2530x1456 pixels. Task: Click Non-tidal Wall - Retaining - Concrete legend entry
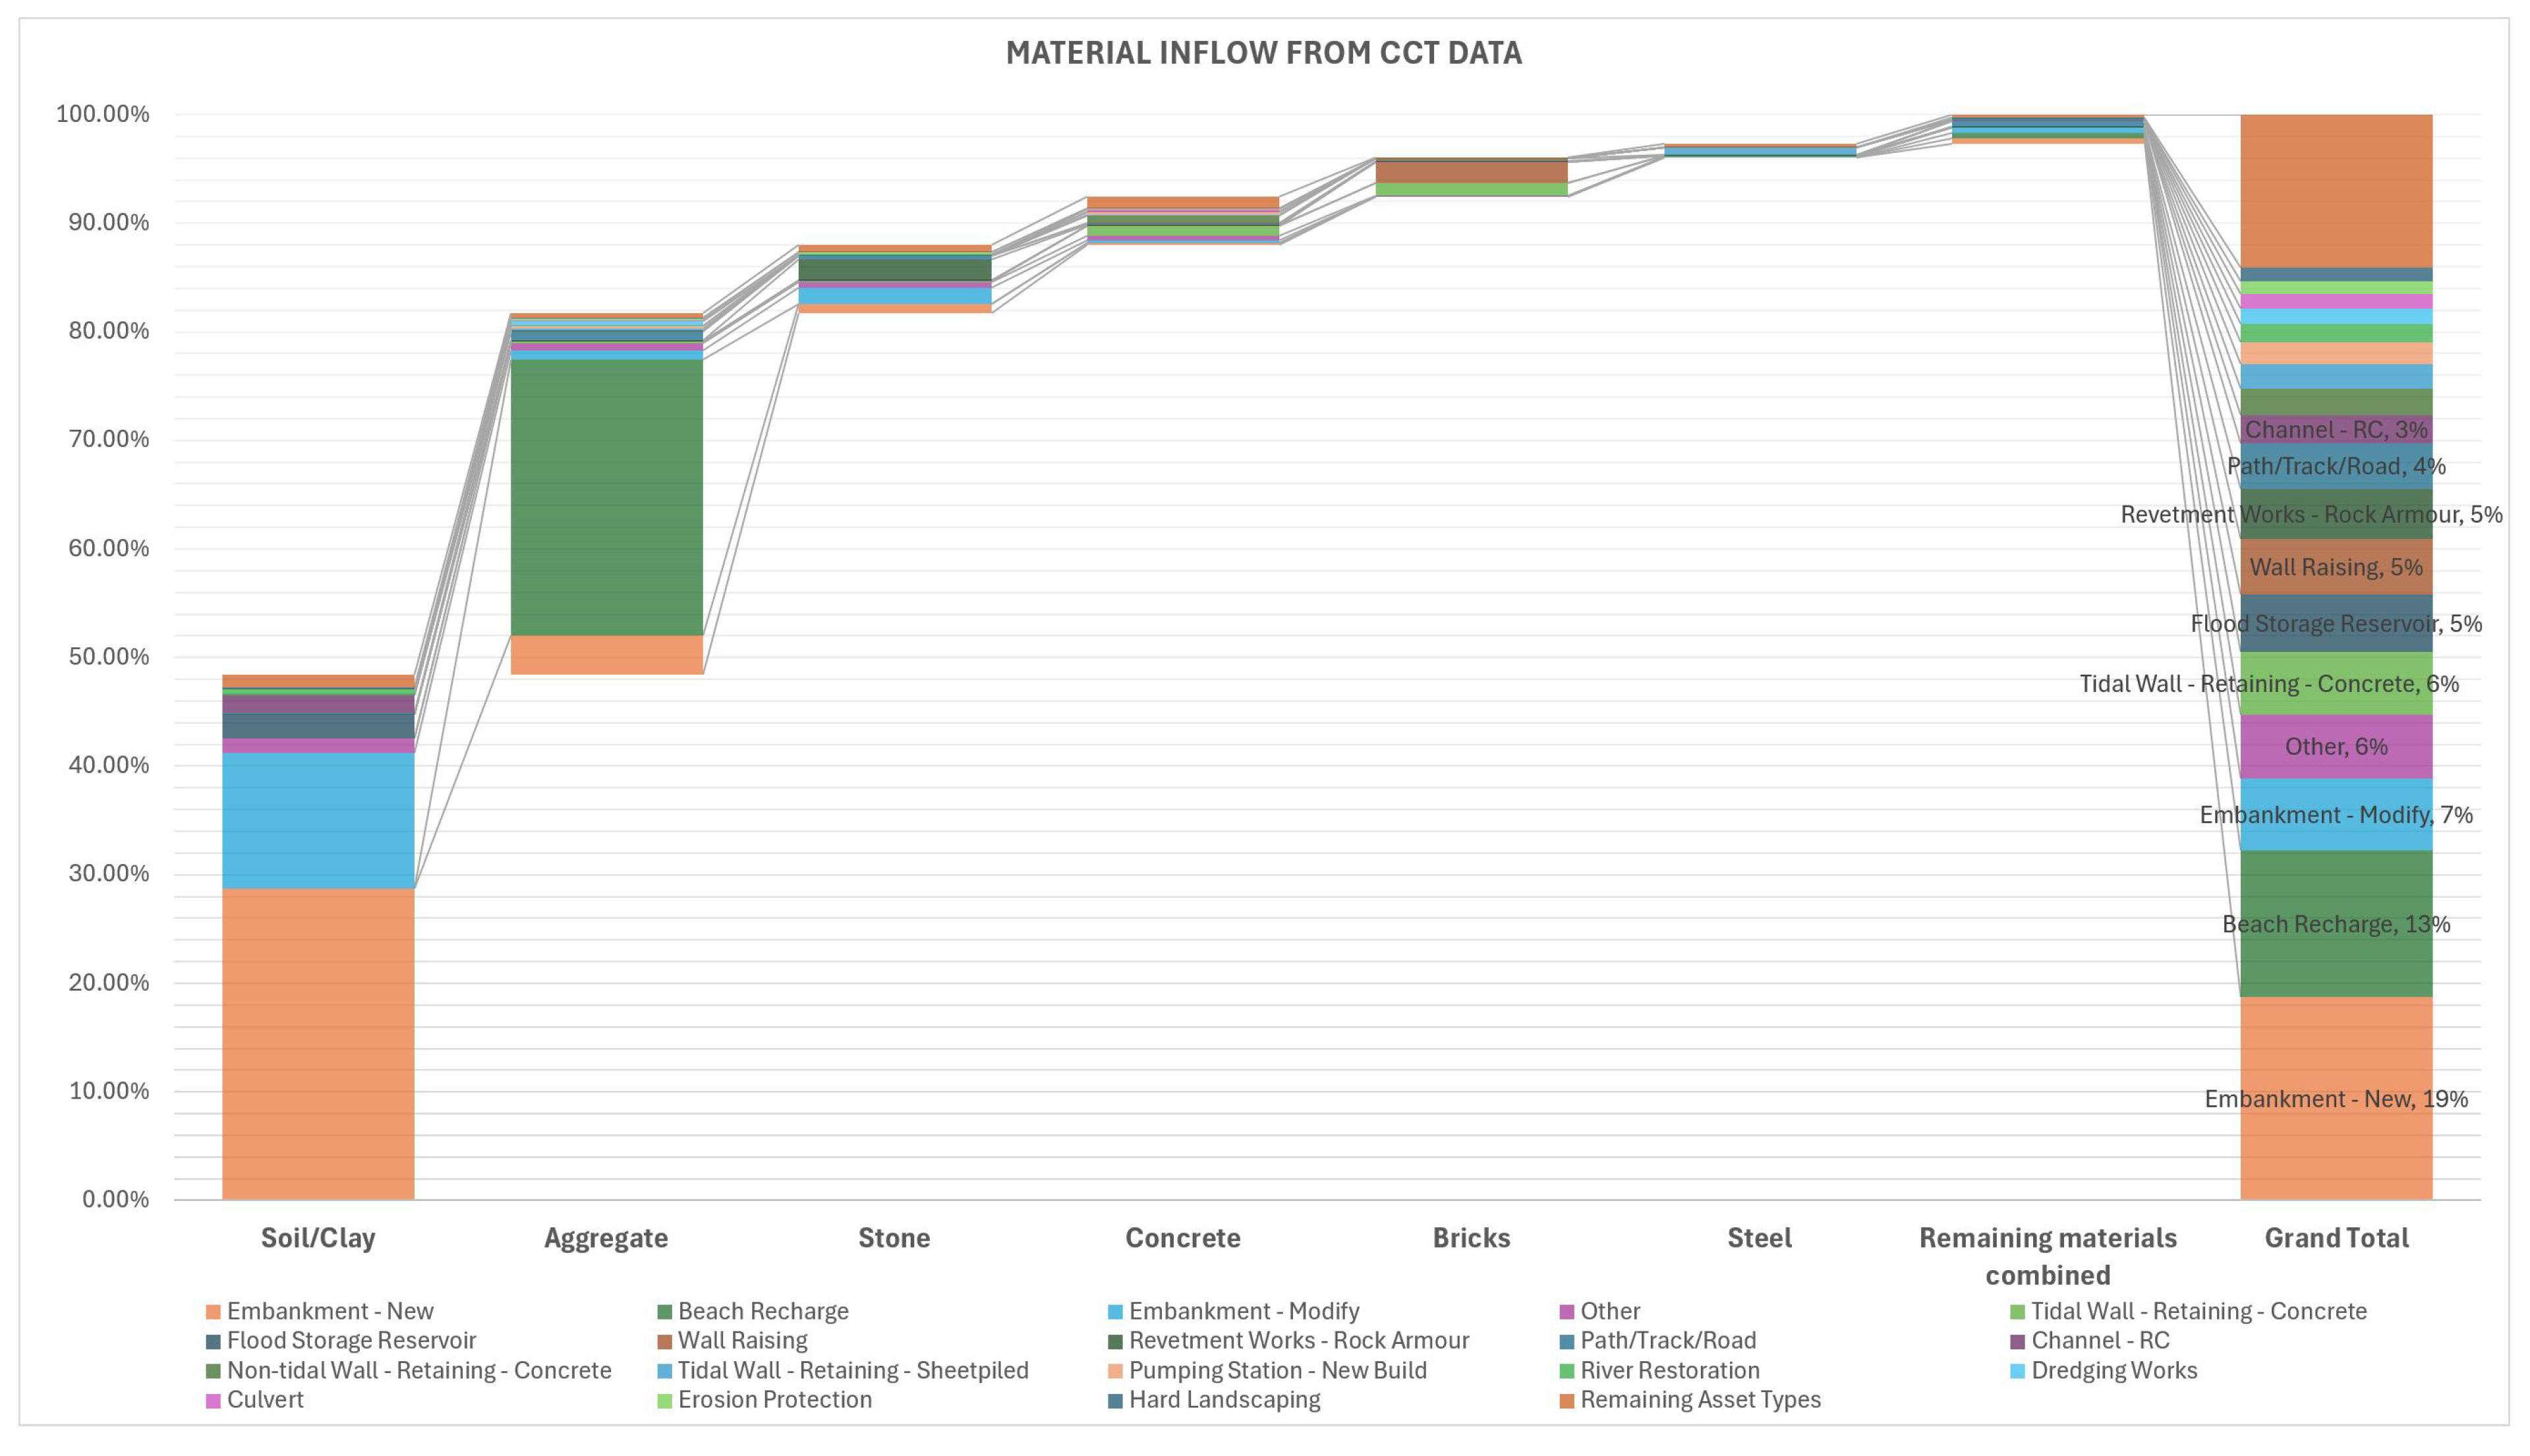(x=409, y=1370)
